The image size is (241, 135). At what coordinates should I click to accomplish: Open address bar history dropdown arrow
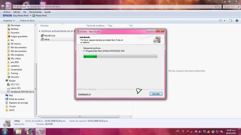pos(215,7)
